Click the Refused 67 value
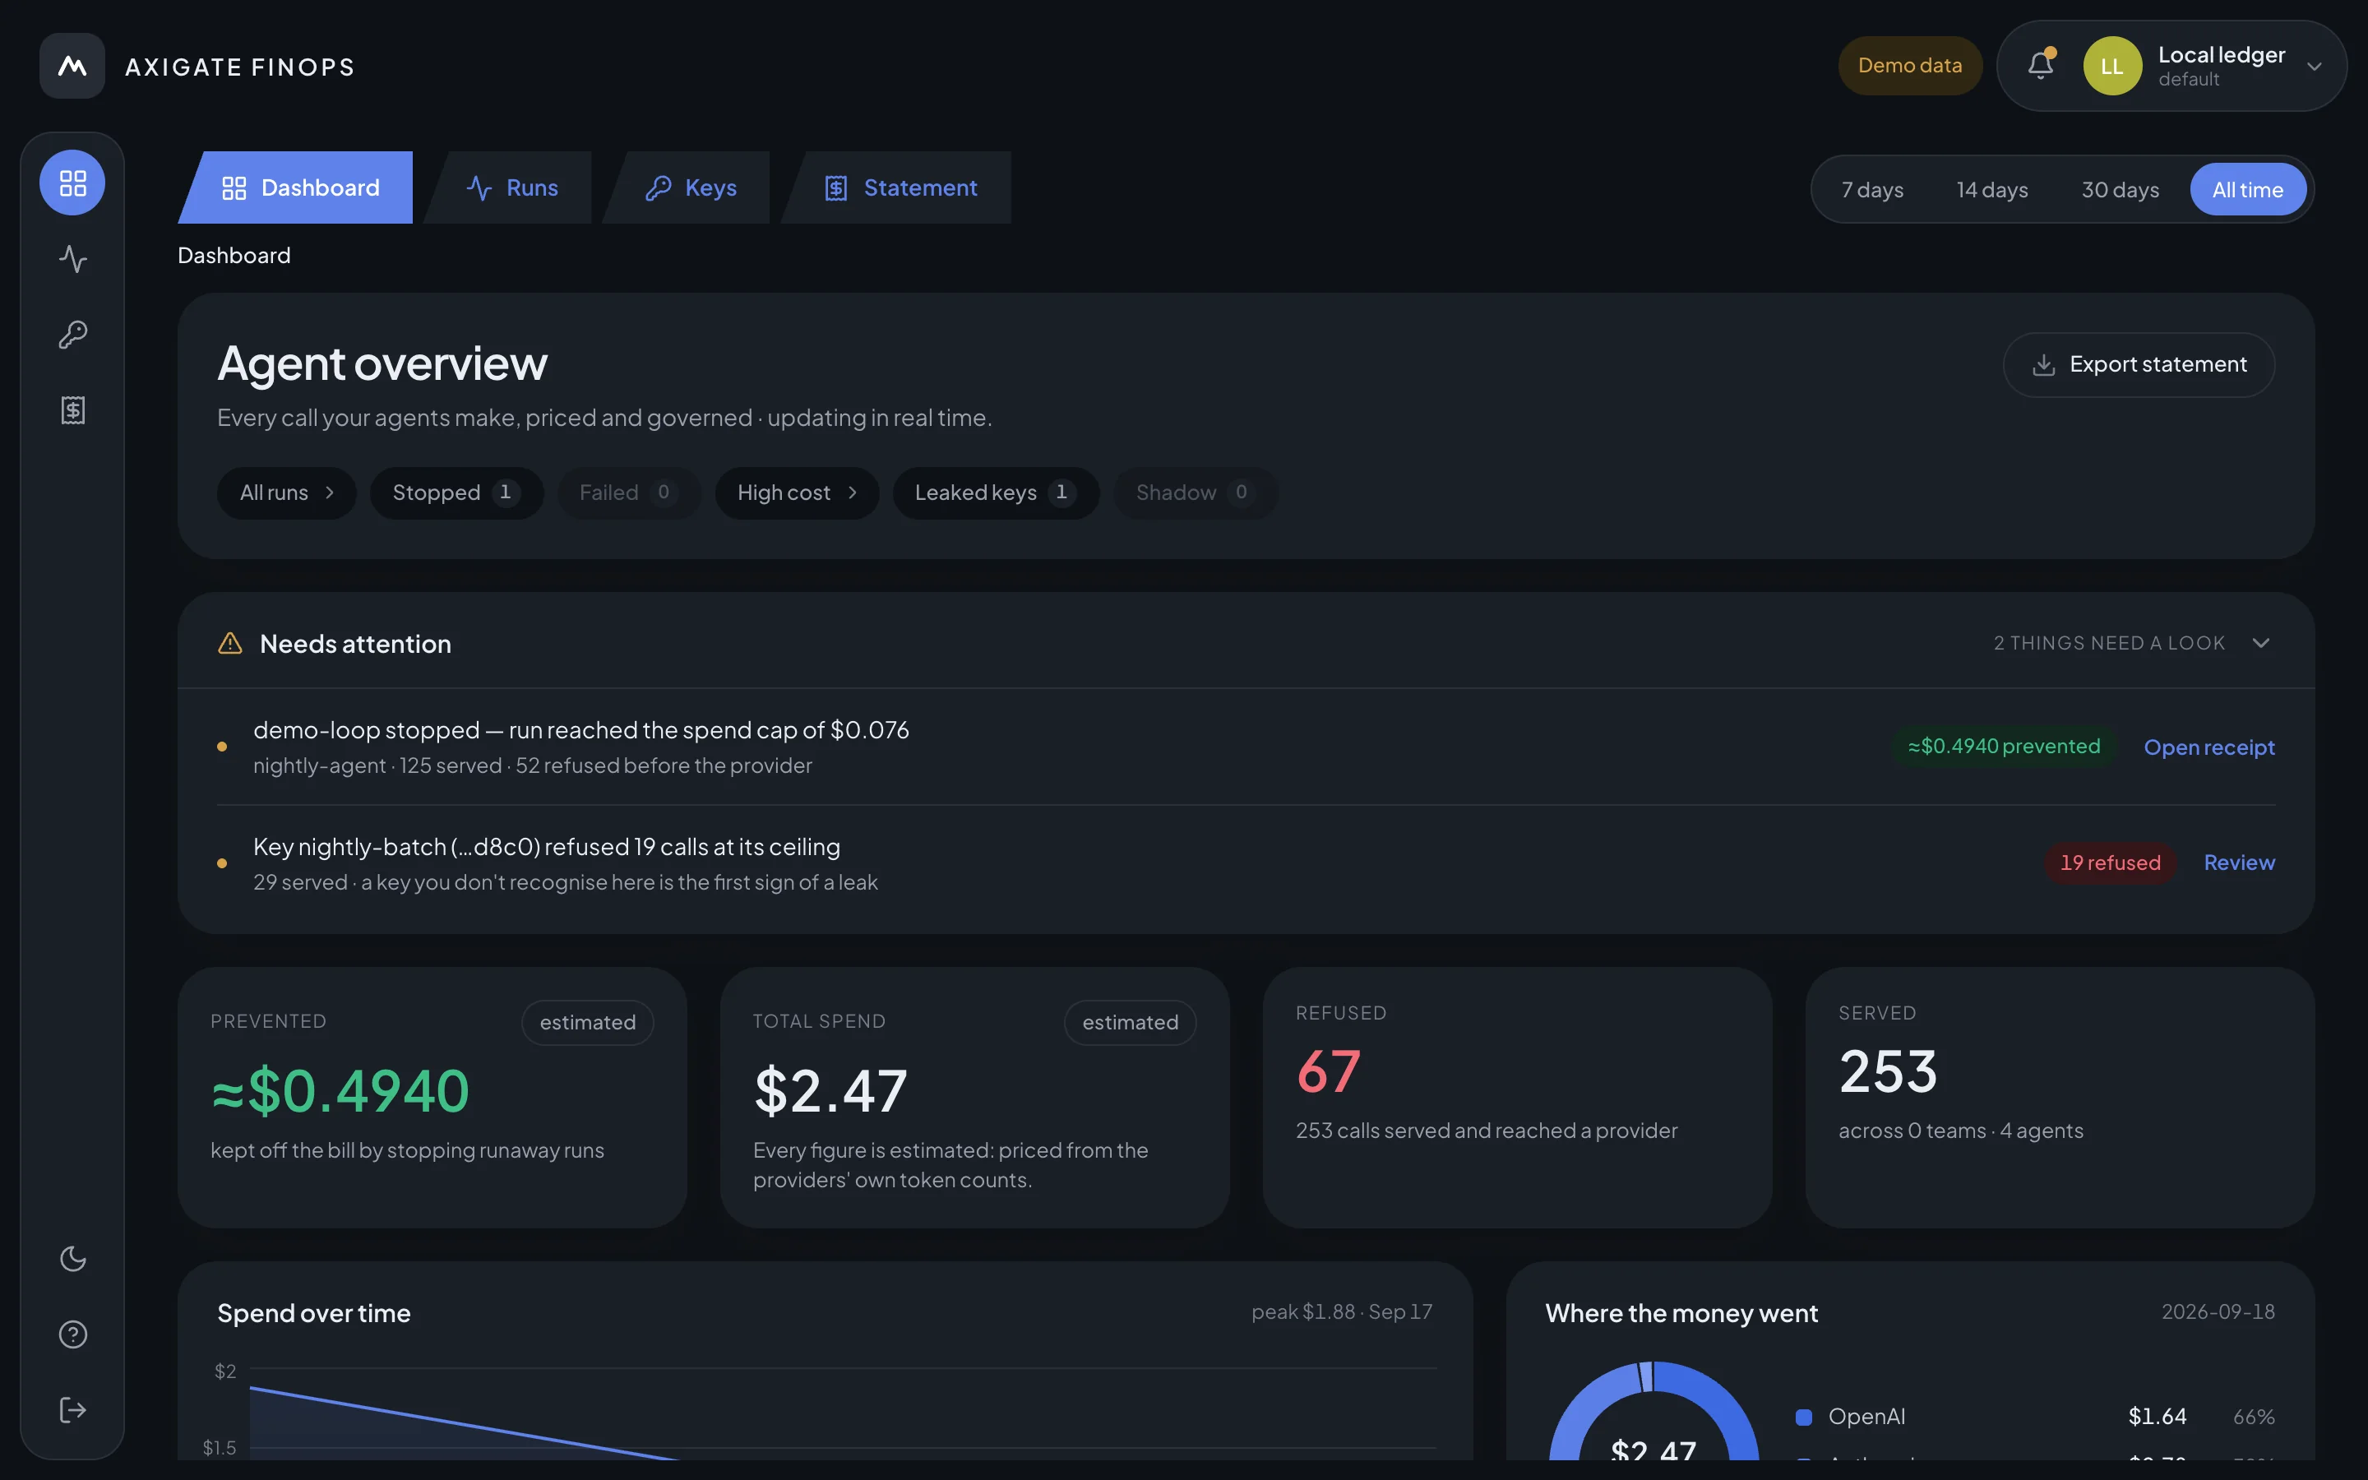This screenshot has width=2368, height=1480. coord(1328,1072)
